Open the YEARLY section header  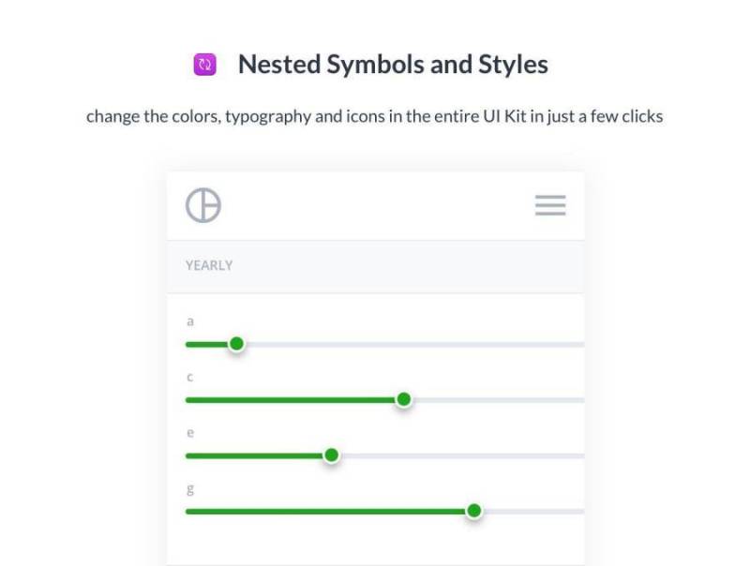point(208,265)
